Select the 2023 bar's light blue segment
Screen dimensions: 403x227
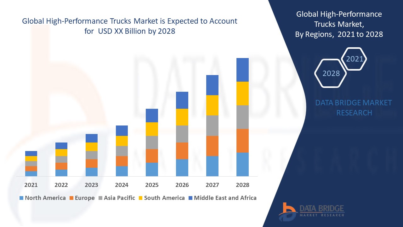click(91, 172)
